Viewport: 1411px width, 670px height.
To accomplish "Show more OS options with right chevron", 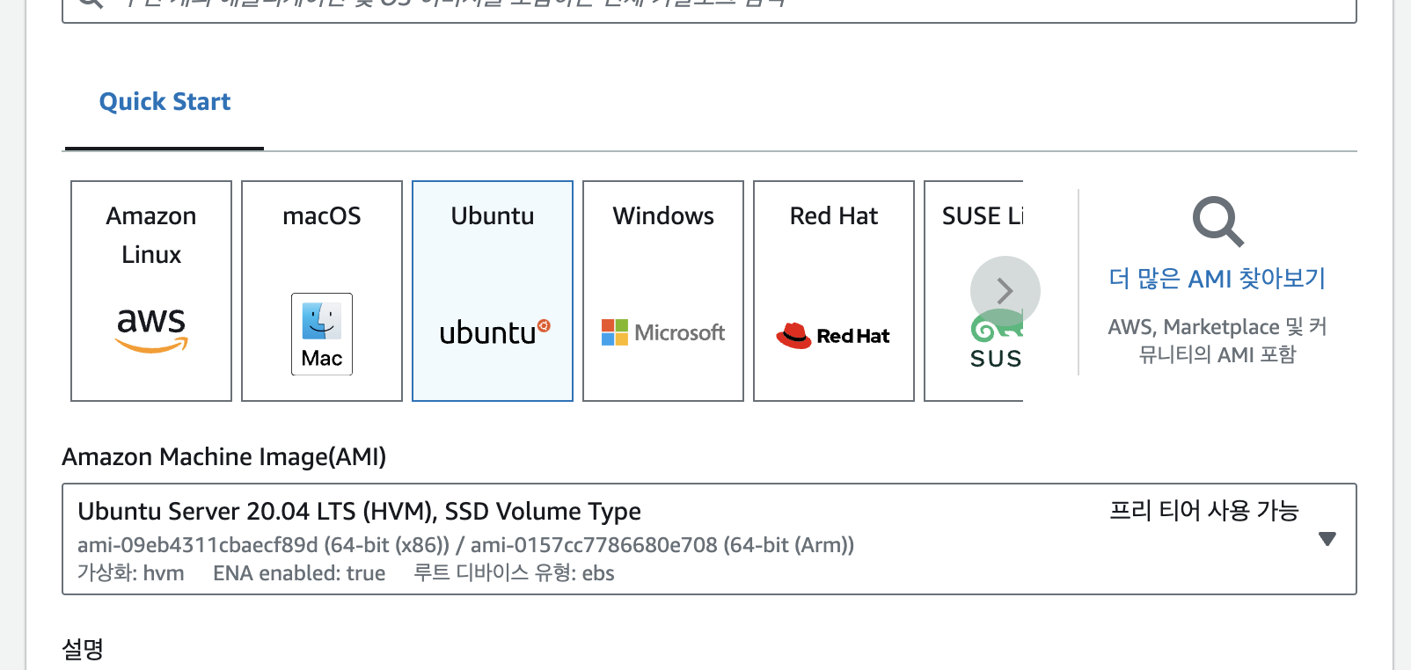I will click(1005, 291).
